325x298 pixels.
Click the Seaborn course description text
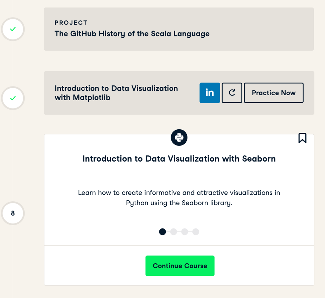click(179, 198)
